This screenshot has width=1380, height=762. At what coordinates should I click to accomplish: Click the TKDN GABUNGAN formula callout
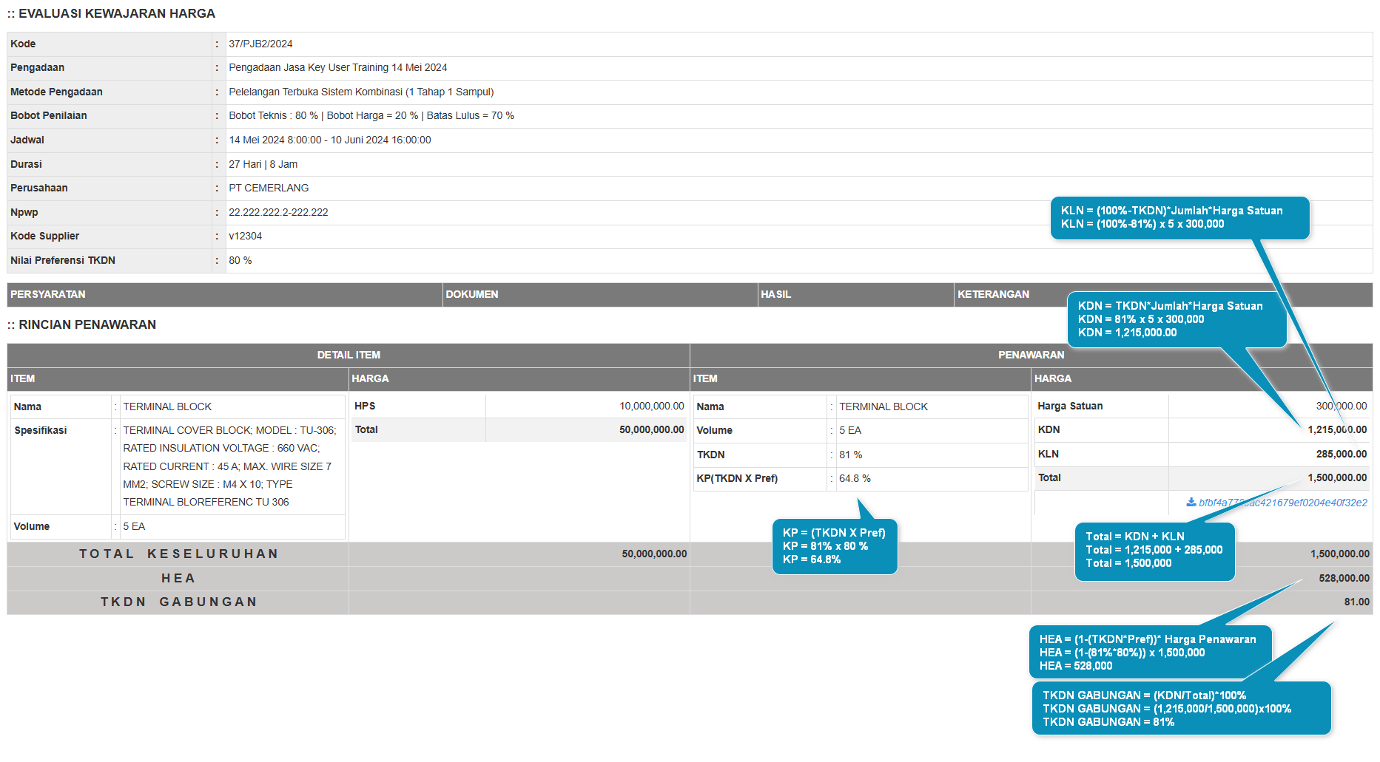pos(1181,708)
